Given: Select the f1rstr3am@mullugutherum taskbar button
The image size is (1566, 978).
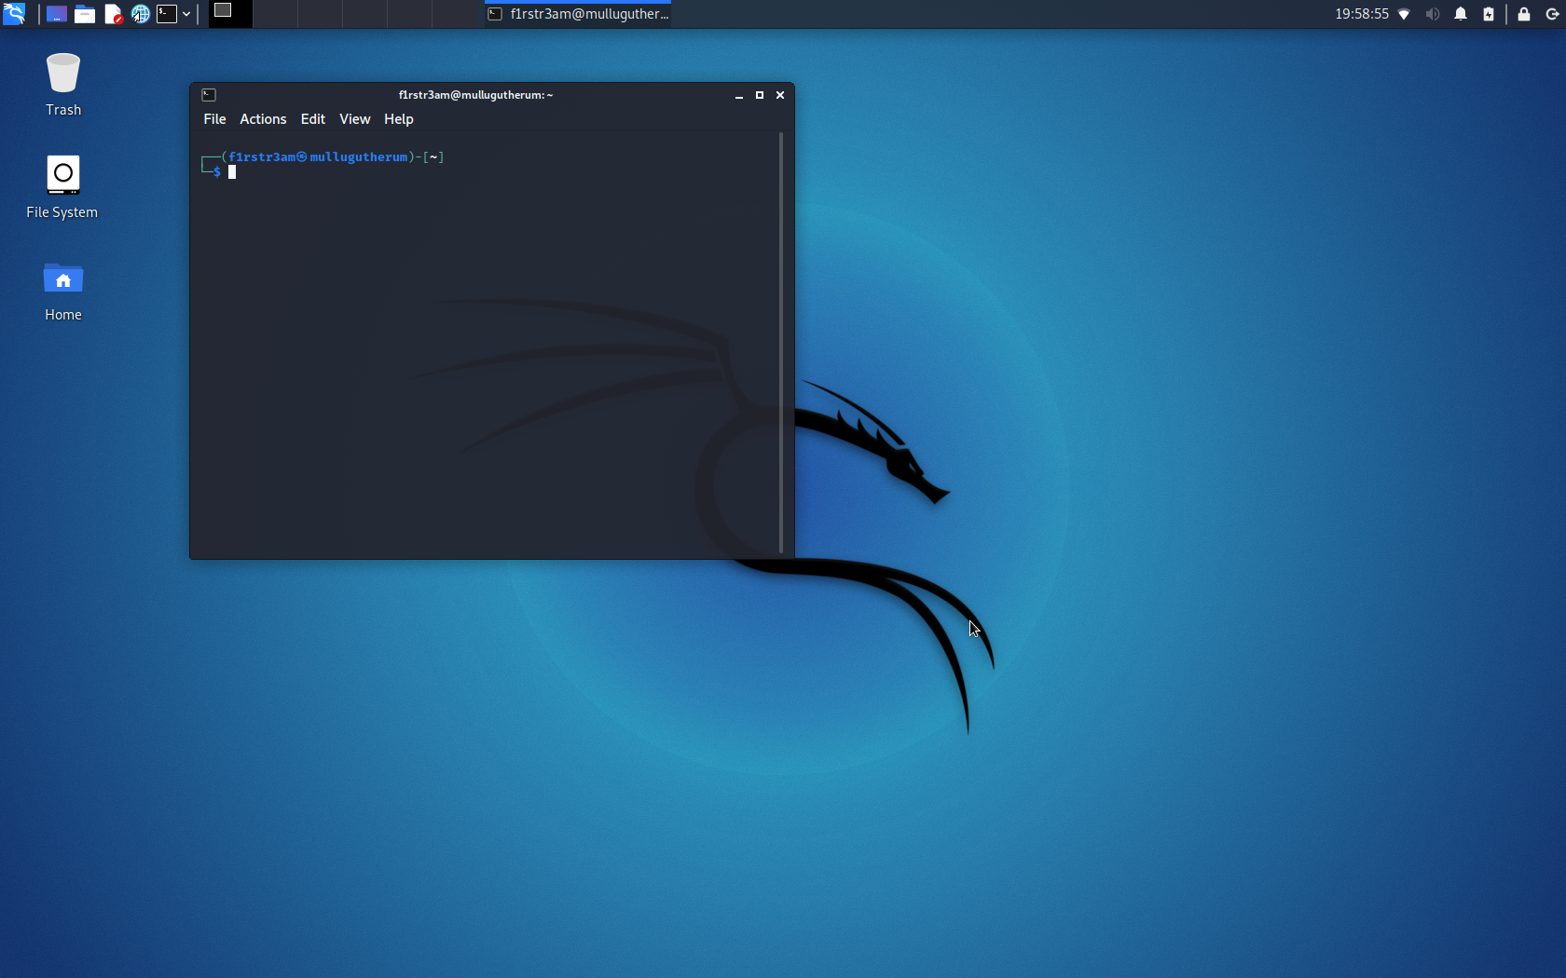Looking at the screenshot, I should pos(578,14).
